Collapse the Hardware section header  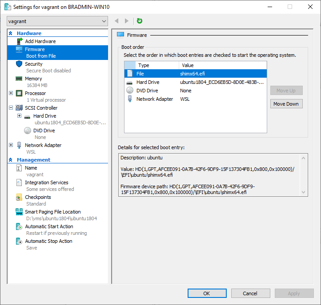(11, 33)
